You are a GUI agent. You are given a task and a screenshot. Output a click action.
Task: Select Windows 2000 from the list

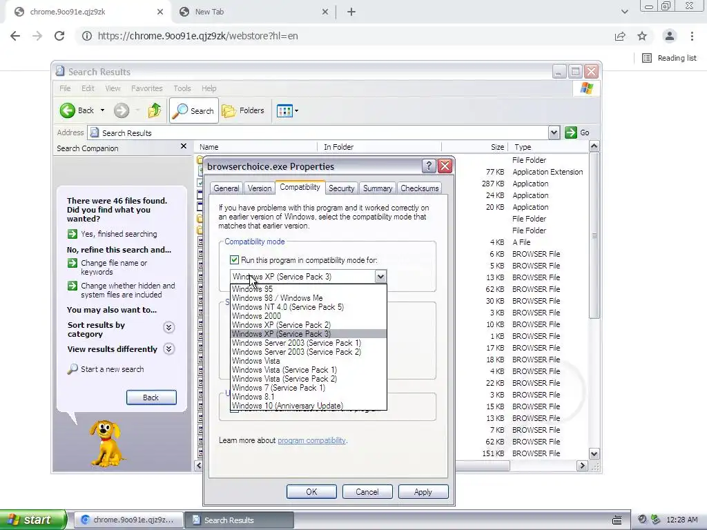point(309,316)
